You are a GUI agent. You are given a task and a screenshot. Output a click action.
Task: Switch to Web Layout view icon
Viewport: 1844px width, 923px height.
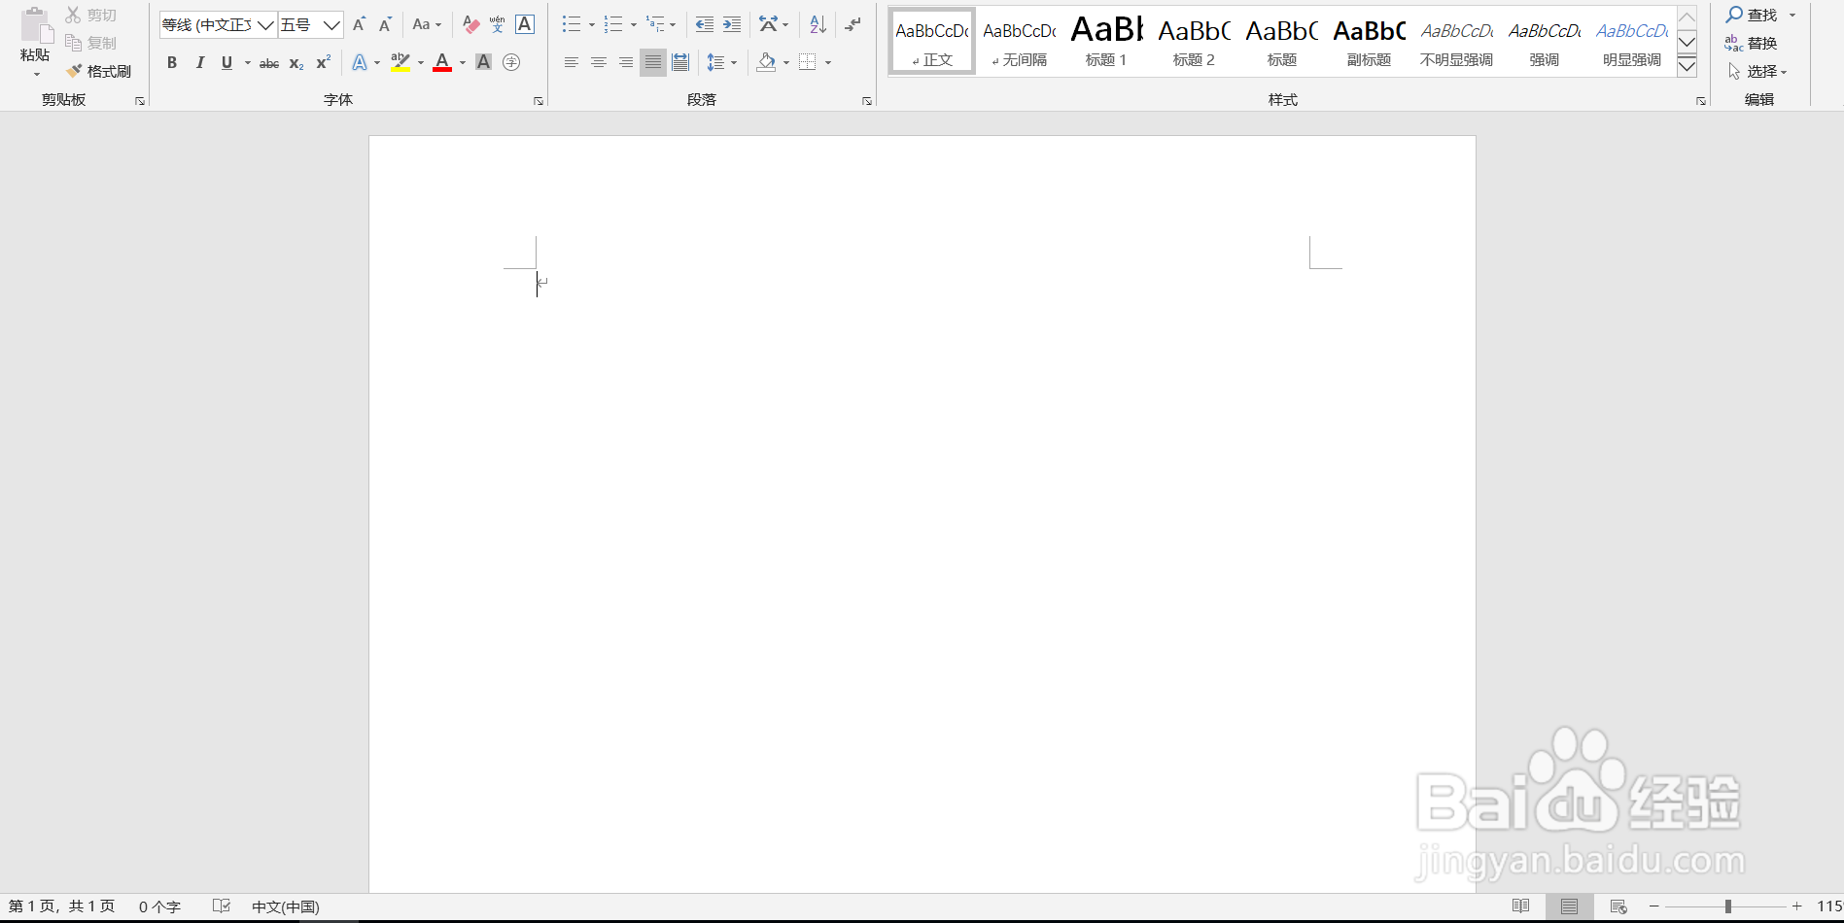(x=1618, y=906)
